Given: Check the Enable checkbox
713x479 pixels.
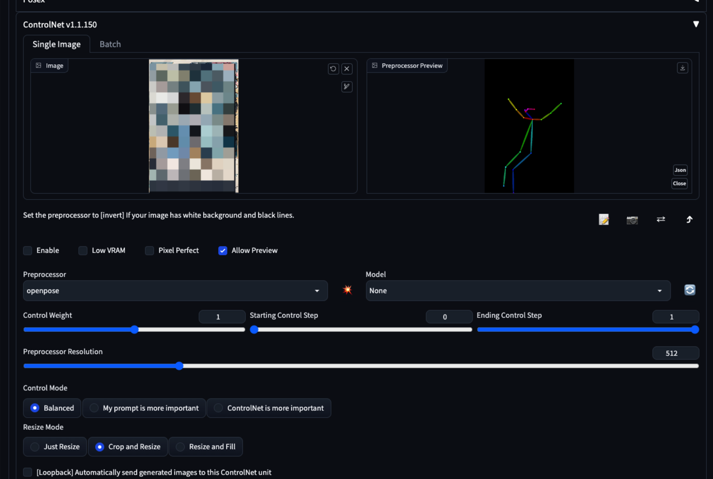Looking at the screenshot, I should pyautogui.click(x=27, y=251).
